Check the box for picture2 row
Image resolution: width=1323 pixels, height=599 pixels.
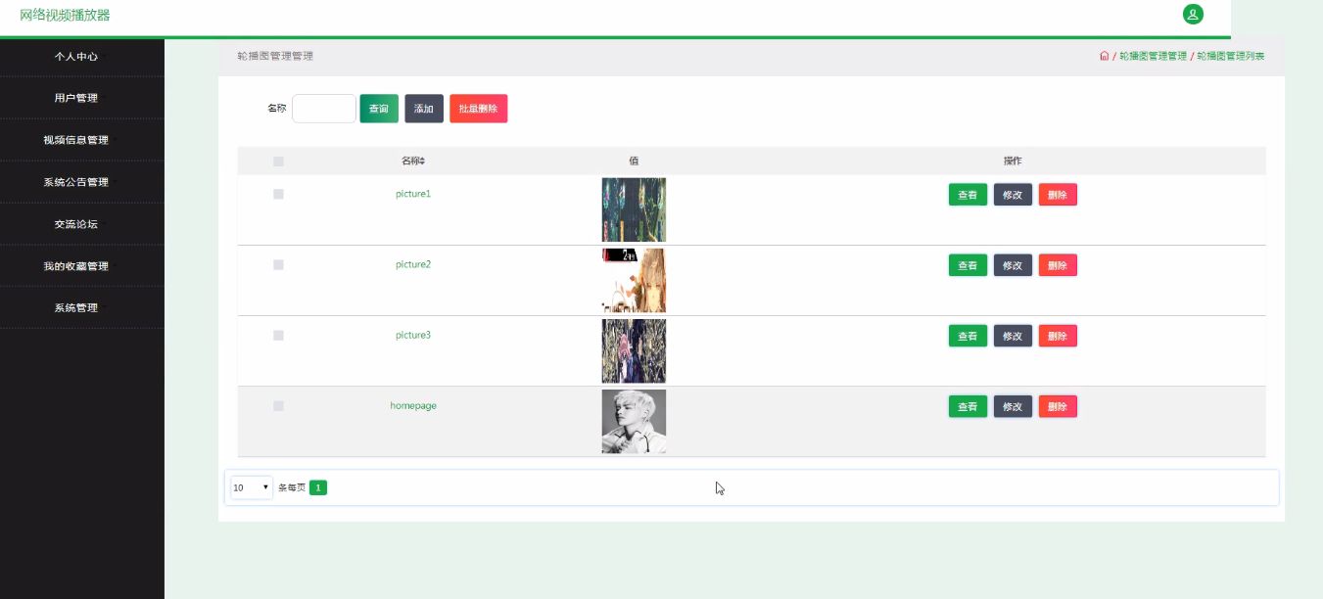278,265
